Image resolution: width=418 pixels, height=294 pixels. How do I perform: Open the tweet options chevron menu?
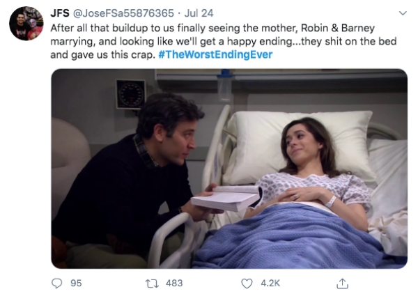tap(402, 13)
